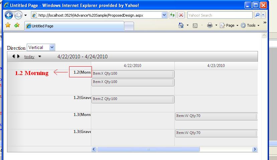277x160 pixels.
Task: Click the date range 4/22/2010 - 4/24/2010
Action: click(83, 57)
